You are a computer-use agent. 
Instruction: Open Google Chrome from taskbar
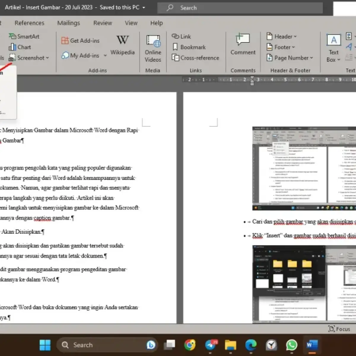click(190, 345)
